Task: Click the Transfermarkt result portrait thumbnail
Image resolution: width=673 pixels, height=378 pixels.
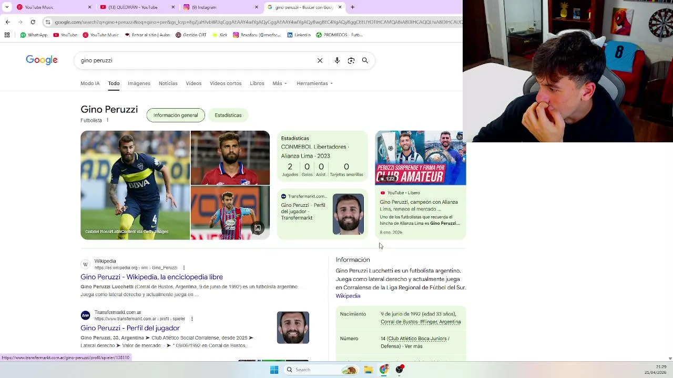Action: click(x=293, y=328)
